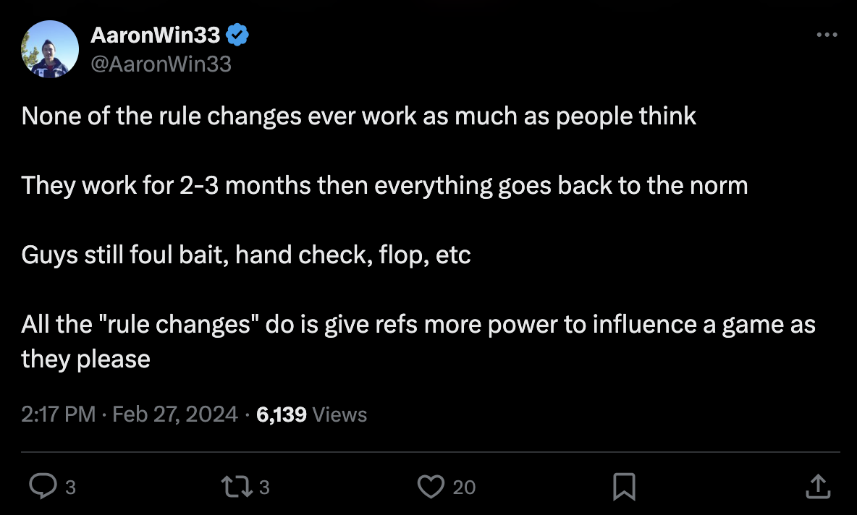The width and height of the screenshot is (857, 515).
Task: Click the 2:17 PM timestamp
Action: 59,414
